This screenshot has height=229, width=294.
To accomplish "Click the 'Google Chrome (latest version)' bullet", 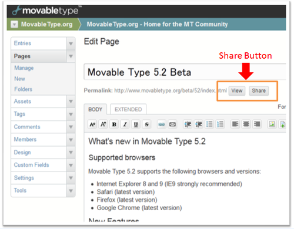I will coord(139,208).
